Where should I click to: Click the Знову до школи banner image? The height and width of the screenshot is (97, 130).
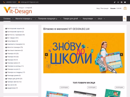tap(84, 53)
